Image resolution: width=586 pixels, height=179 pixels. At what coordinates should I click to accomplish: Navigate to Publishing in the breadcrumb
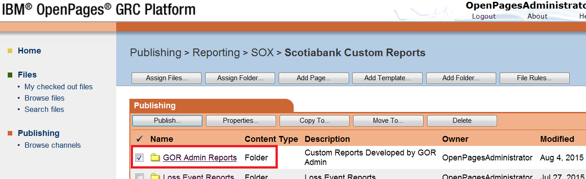156,53
